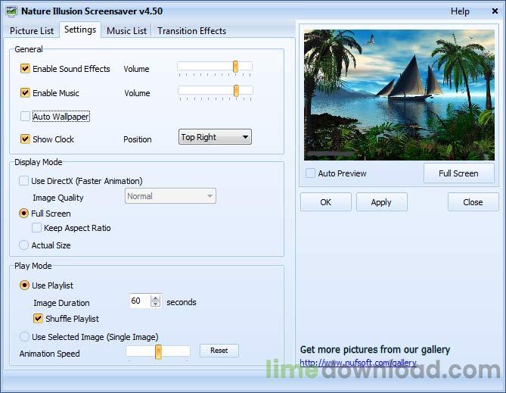This screenshot has width=506, height=393.
Task: Expand the Image Quality dropdown
Action: pyautogui.click(x=170, y=196)
